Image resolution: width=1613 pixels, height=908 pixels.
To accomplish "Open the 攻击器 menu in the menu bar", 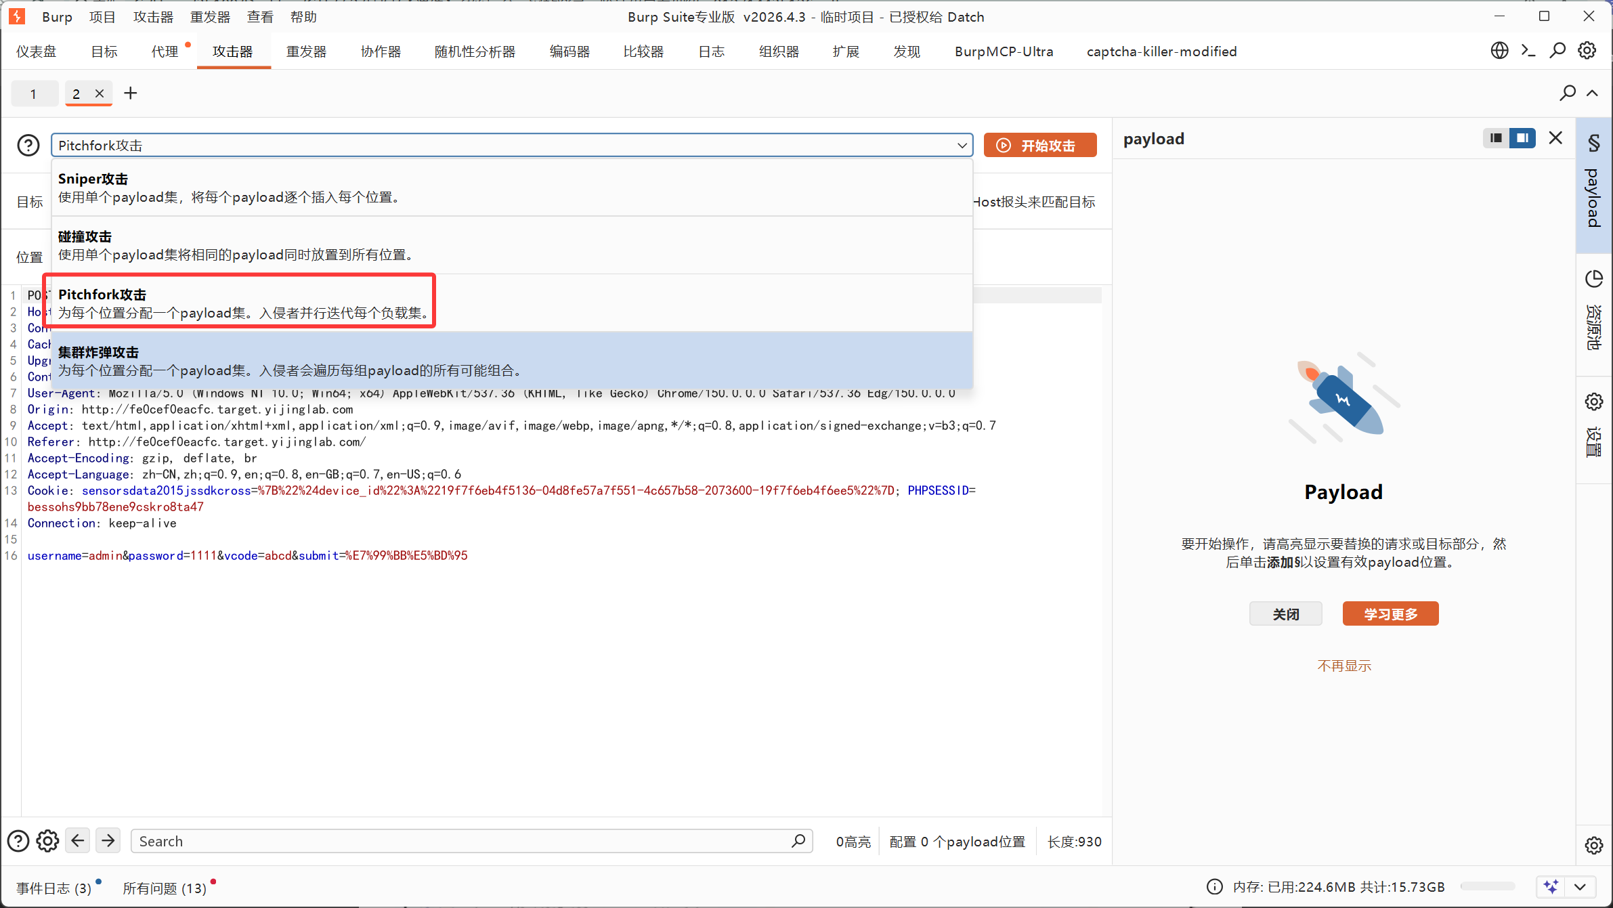I will 153,17.
